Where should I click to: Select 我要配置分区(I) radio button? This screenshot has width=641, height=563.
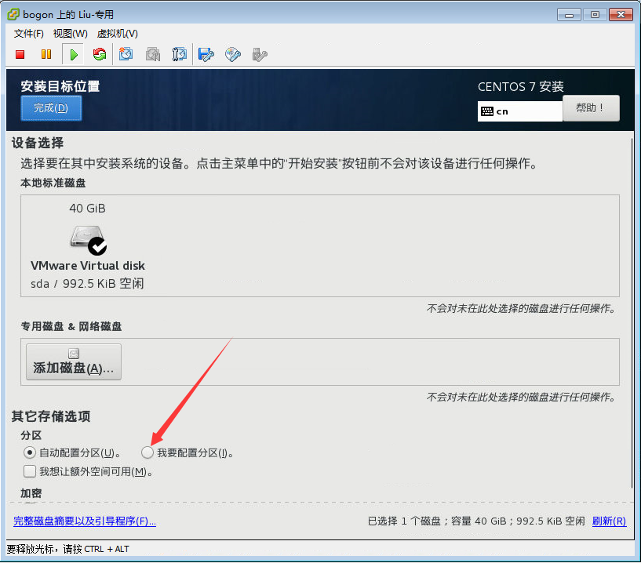pos(148,452)
